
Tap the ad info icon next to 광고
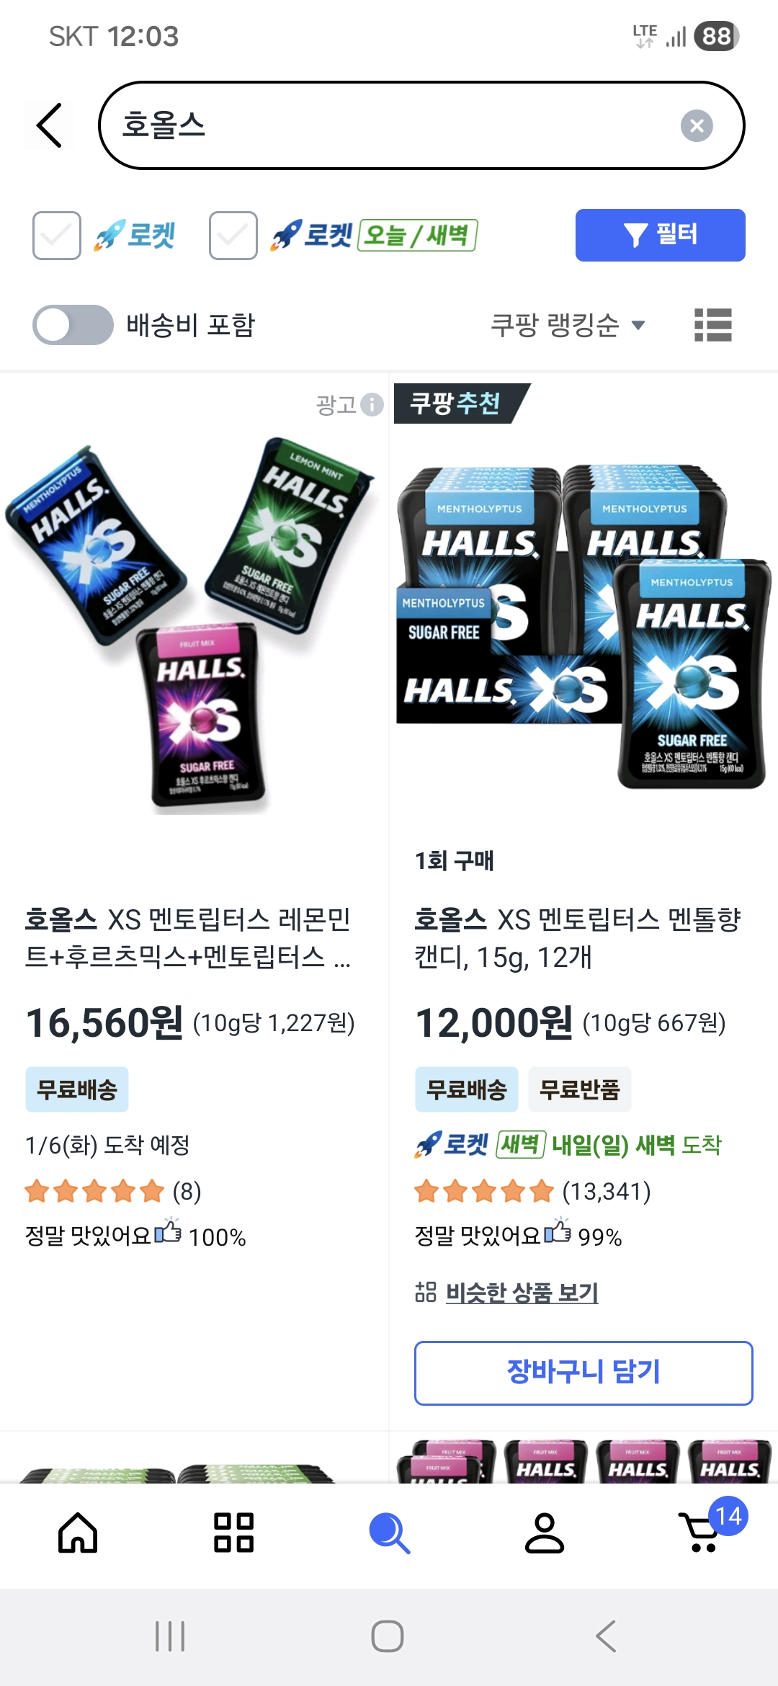coord(372,405)
